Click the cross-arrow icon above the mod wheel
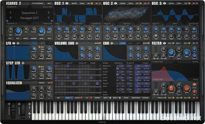The image size is (205, 124). click(19, 104)
